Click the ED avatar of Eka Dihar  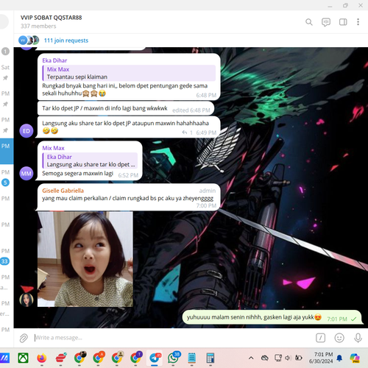tap(26, 131)
